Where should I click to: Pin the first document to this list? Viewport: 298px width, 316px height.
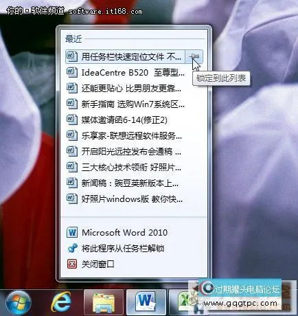(194, 56)
